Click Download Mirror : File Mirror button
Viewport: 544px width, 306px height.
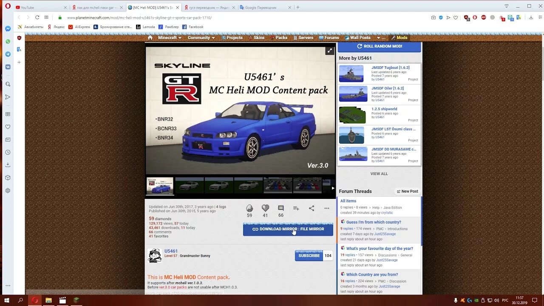tap(288, 229)
